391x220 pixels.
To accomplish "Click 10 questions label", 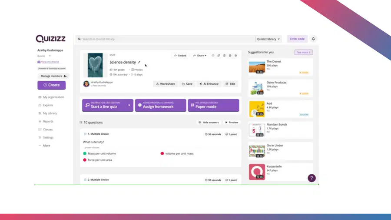I will coord(93,123).
